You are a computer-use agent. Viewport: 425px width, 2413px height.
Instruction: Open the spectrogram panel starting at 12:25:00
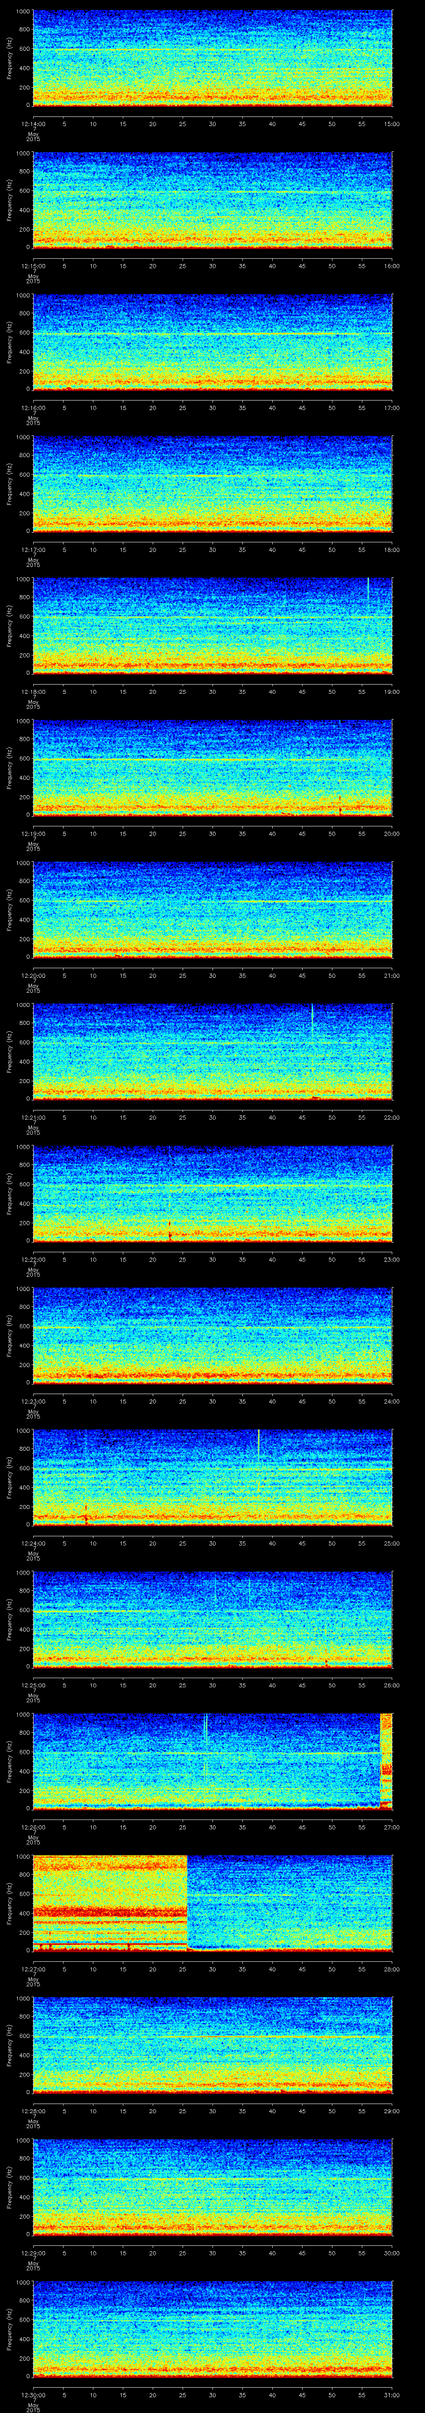click(x=212, y=1619)
